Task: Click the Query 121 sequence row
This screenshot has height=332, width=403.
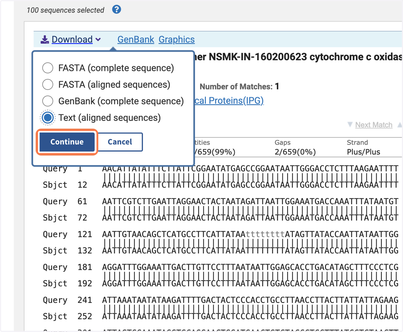Action: click(x=220, y=234)
